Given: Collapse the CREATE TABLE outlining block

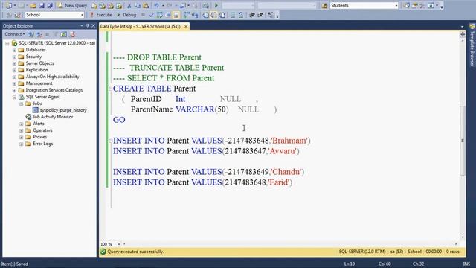Looking at the screenshot, I should [x=111, y=89].
